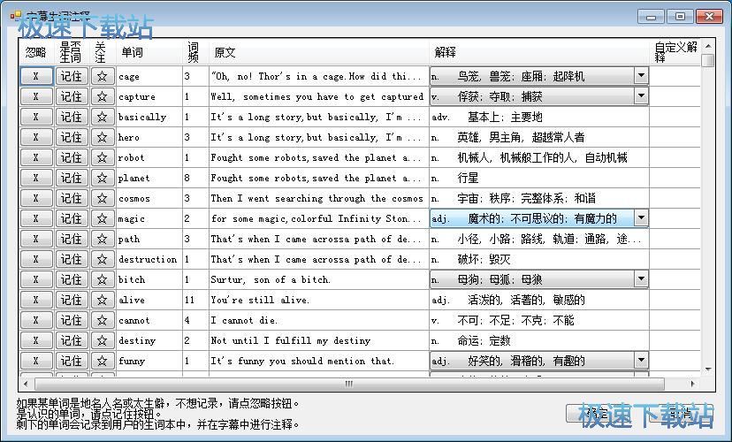Click the 解释 column header

(539, 52)
